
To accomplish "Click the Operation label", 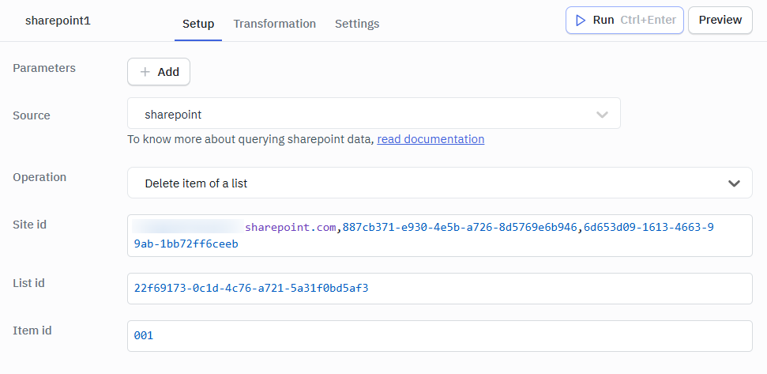I will 39,177.
